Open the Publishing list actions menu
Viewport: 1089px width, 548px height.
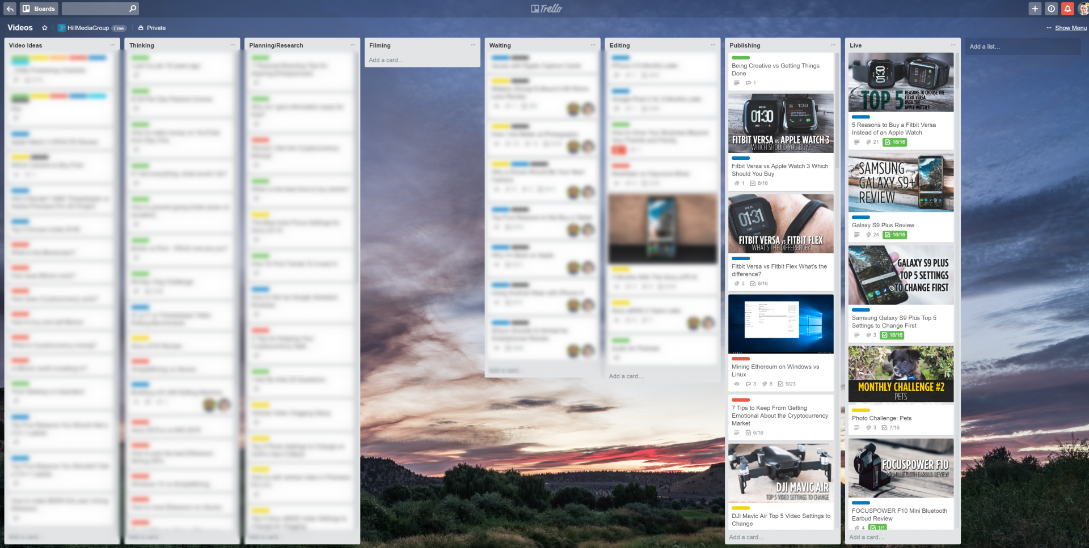(833, 45)
